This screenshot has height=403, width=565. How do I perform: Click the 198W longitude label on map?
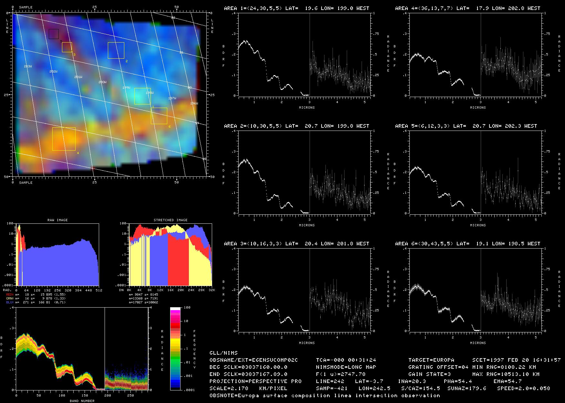(149, 93)
